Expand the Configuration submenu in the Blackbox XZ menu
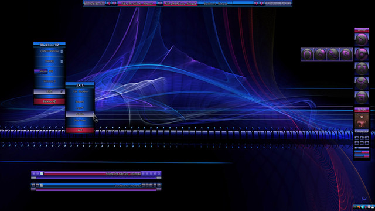 49,51
